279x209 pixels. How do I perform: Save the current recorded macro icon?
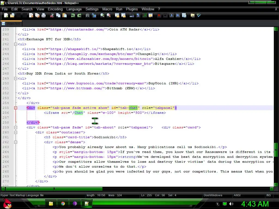[x=184, y=16]
